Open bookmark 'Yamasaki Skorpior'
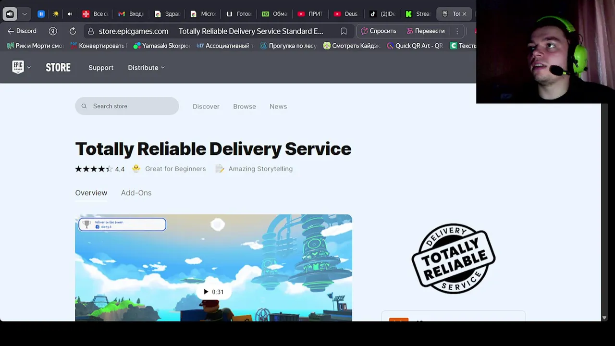This screenshot has height=346, width=615. coord(161,46)
